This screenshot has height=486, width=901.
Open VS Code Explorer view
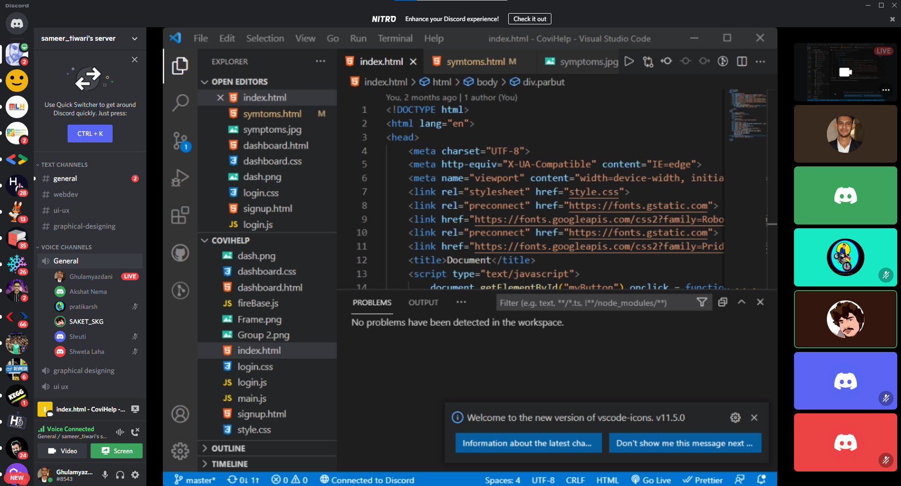[x=180, y=66]
